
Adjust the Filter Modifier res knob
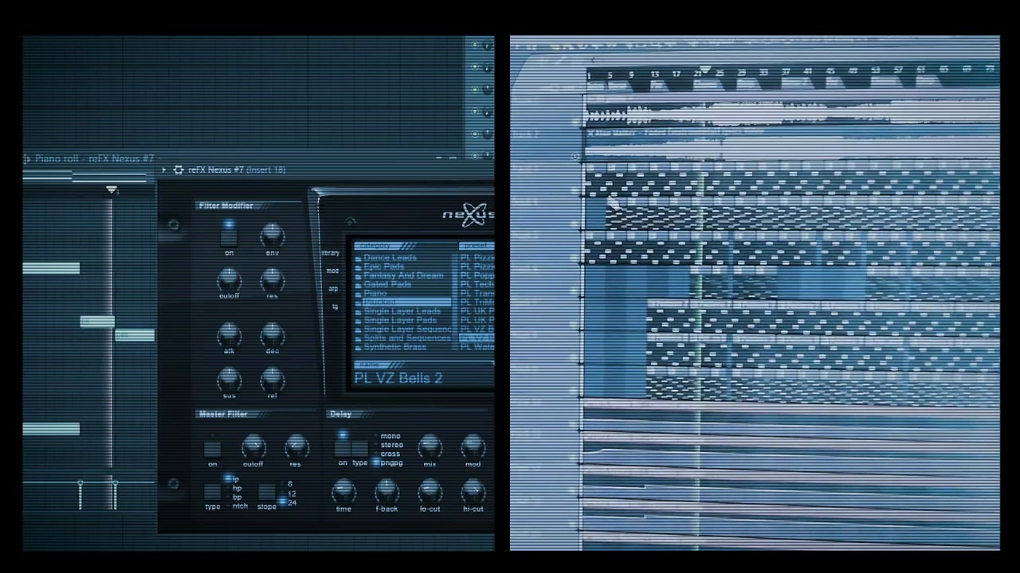coord(272,279)
